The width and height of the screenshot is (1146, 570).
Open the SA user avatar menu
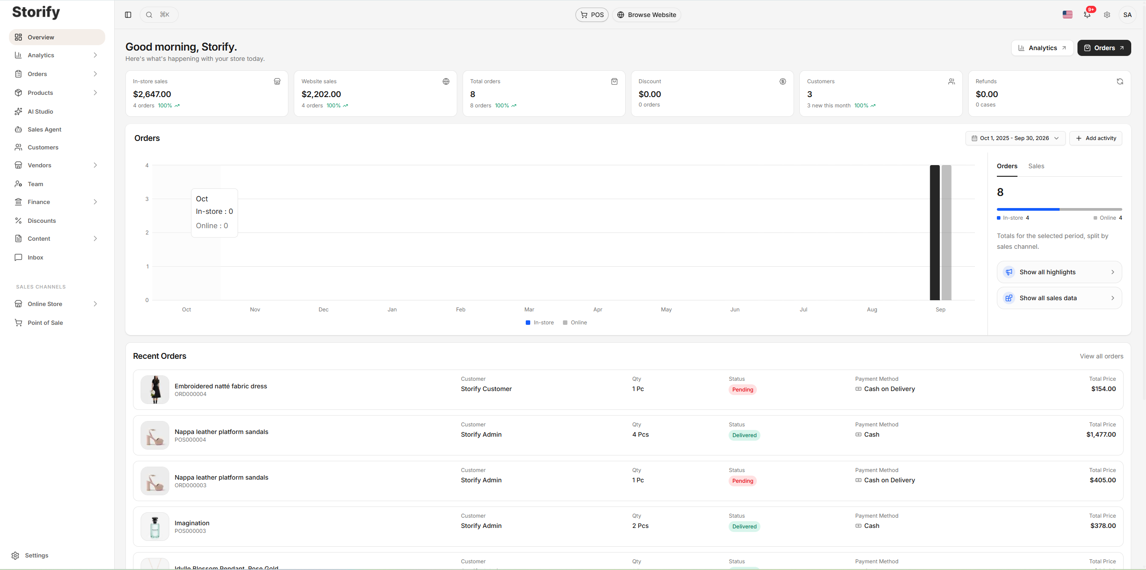[x=1128, y=15]
